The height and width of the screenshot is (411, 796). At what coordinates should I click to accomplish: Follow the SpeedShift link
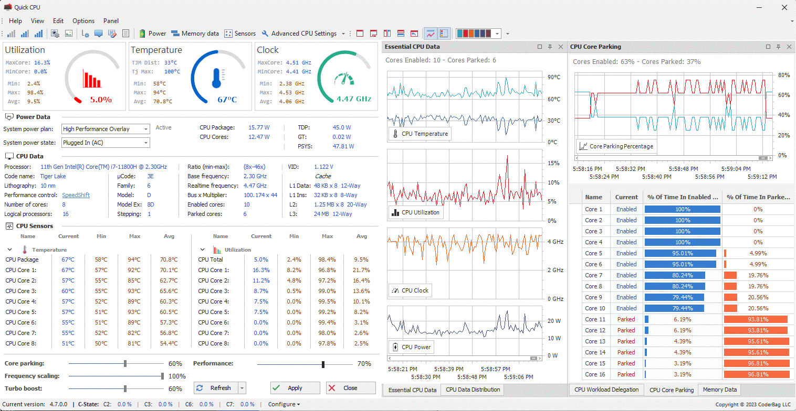(x=76, y=195)
